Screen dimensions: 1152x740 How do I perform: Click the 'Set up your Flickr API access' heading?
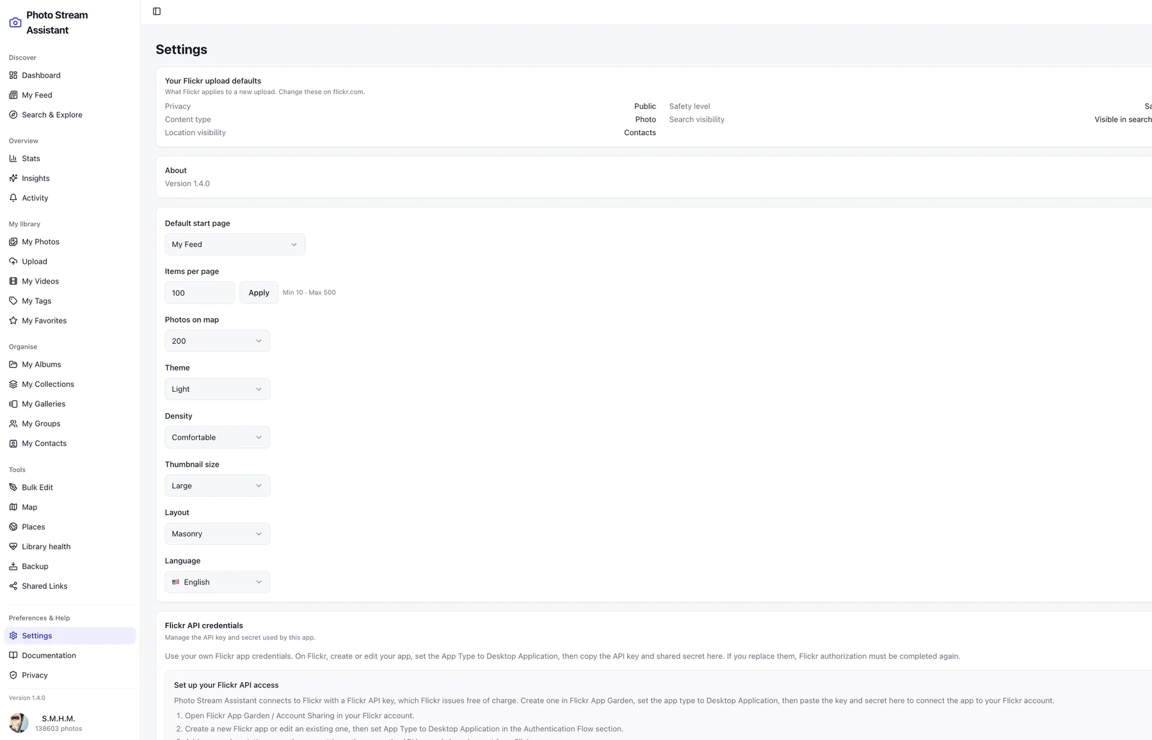point(227,685)
